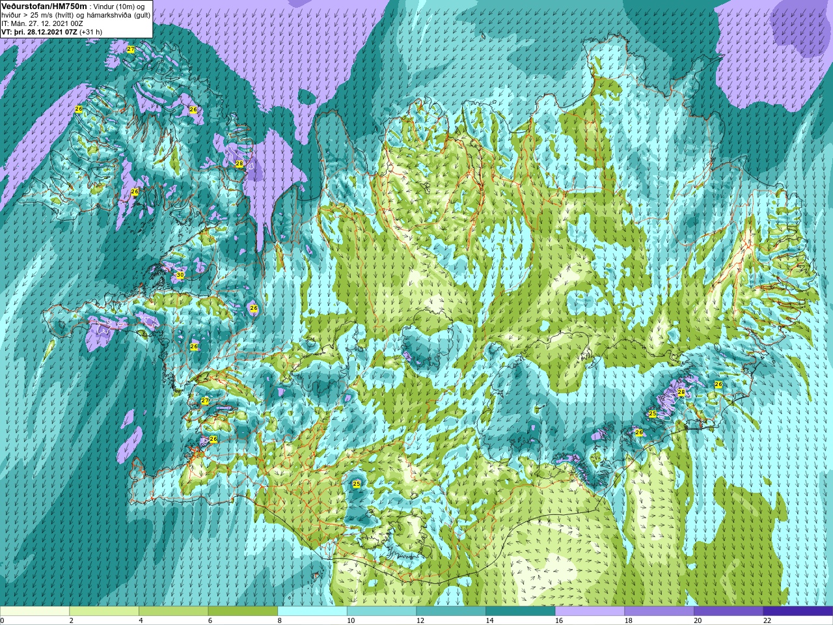Click the "VT: Þri. 28.12.2021 07Z" valid time
This screenshot has height=625, width=833.
click(x=39, y=31)
